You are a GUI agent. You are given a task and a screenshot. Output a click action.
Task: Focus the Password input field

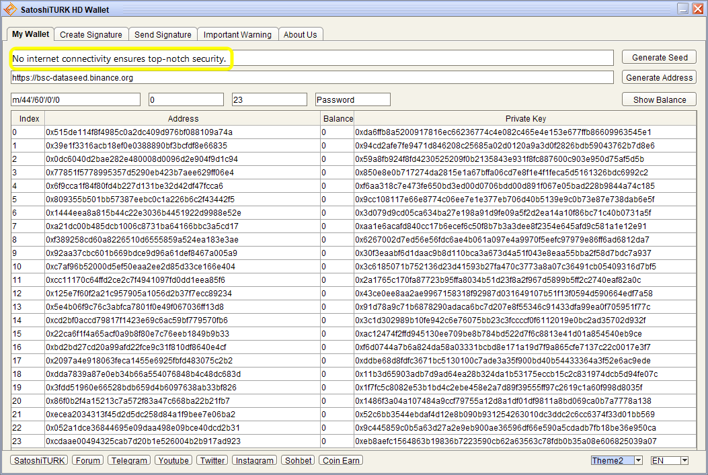tap(352, 99)
